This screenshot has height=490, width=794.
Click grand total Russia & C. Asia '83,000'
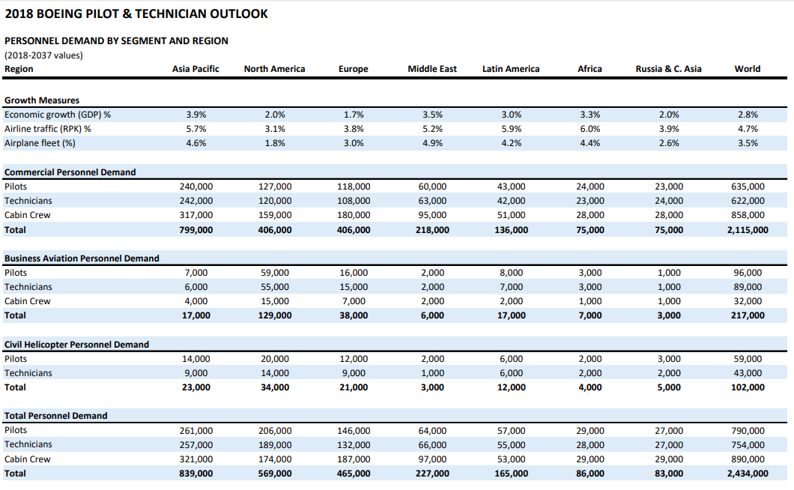(x=669, y=474)
